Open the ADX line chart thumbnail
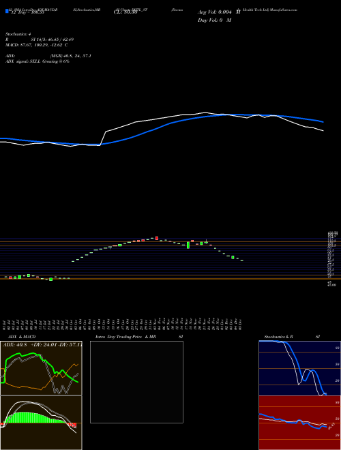 pos(41,368)
